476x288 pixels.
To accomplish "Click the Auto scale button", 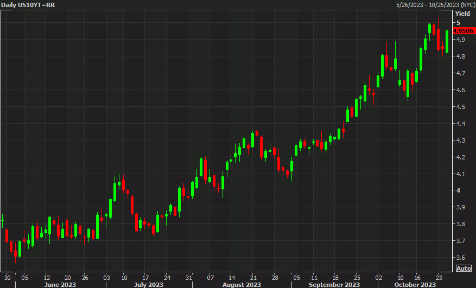I will point(463,268).
